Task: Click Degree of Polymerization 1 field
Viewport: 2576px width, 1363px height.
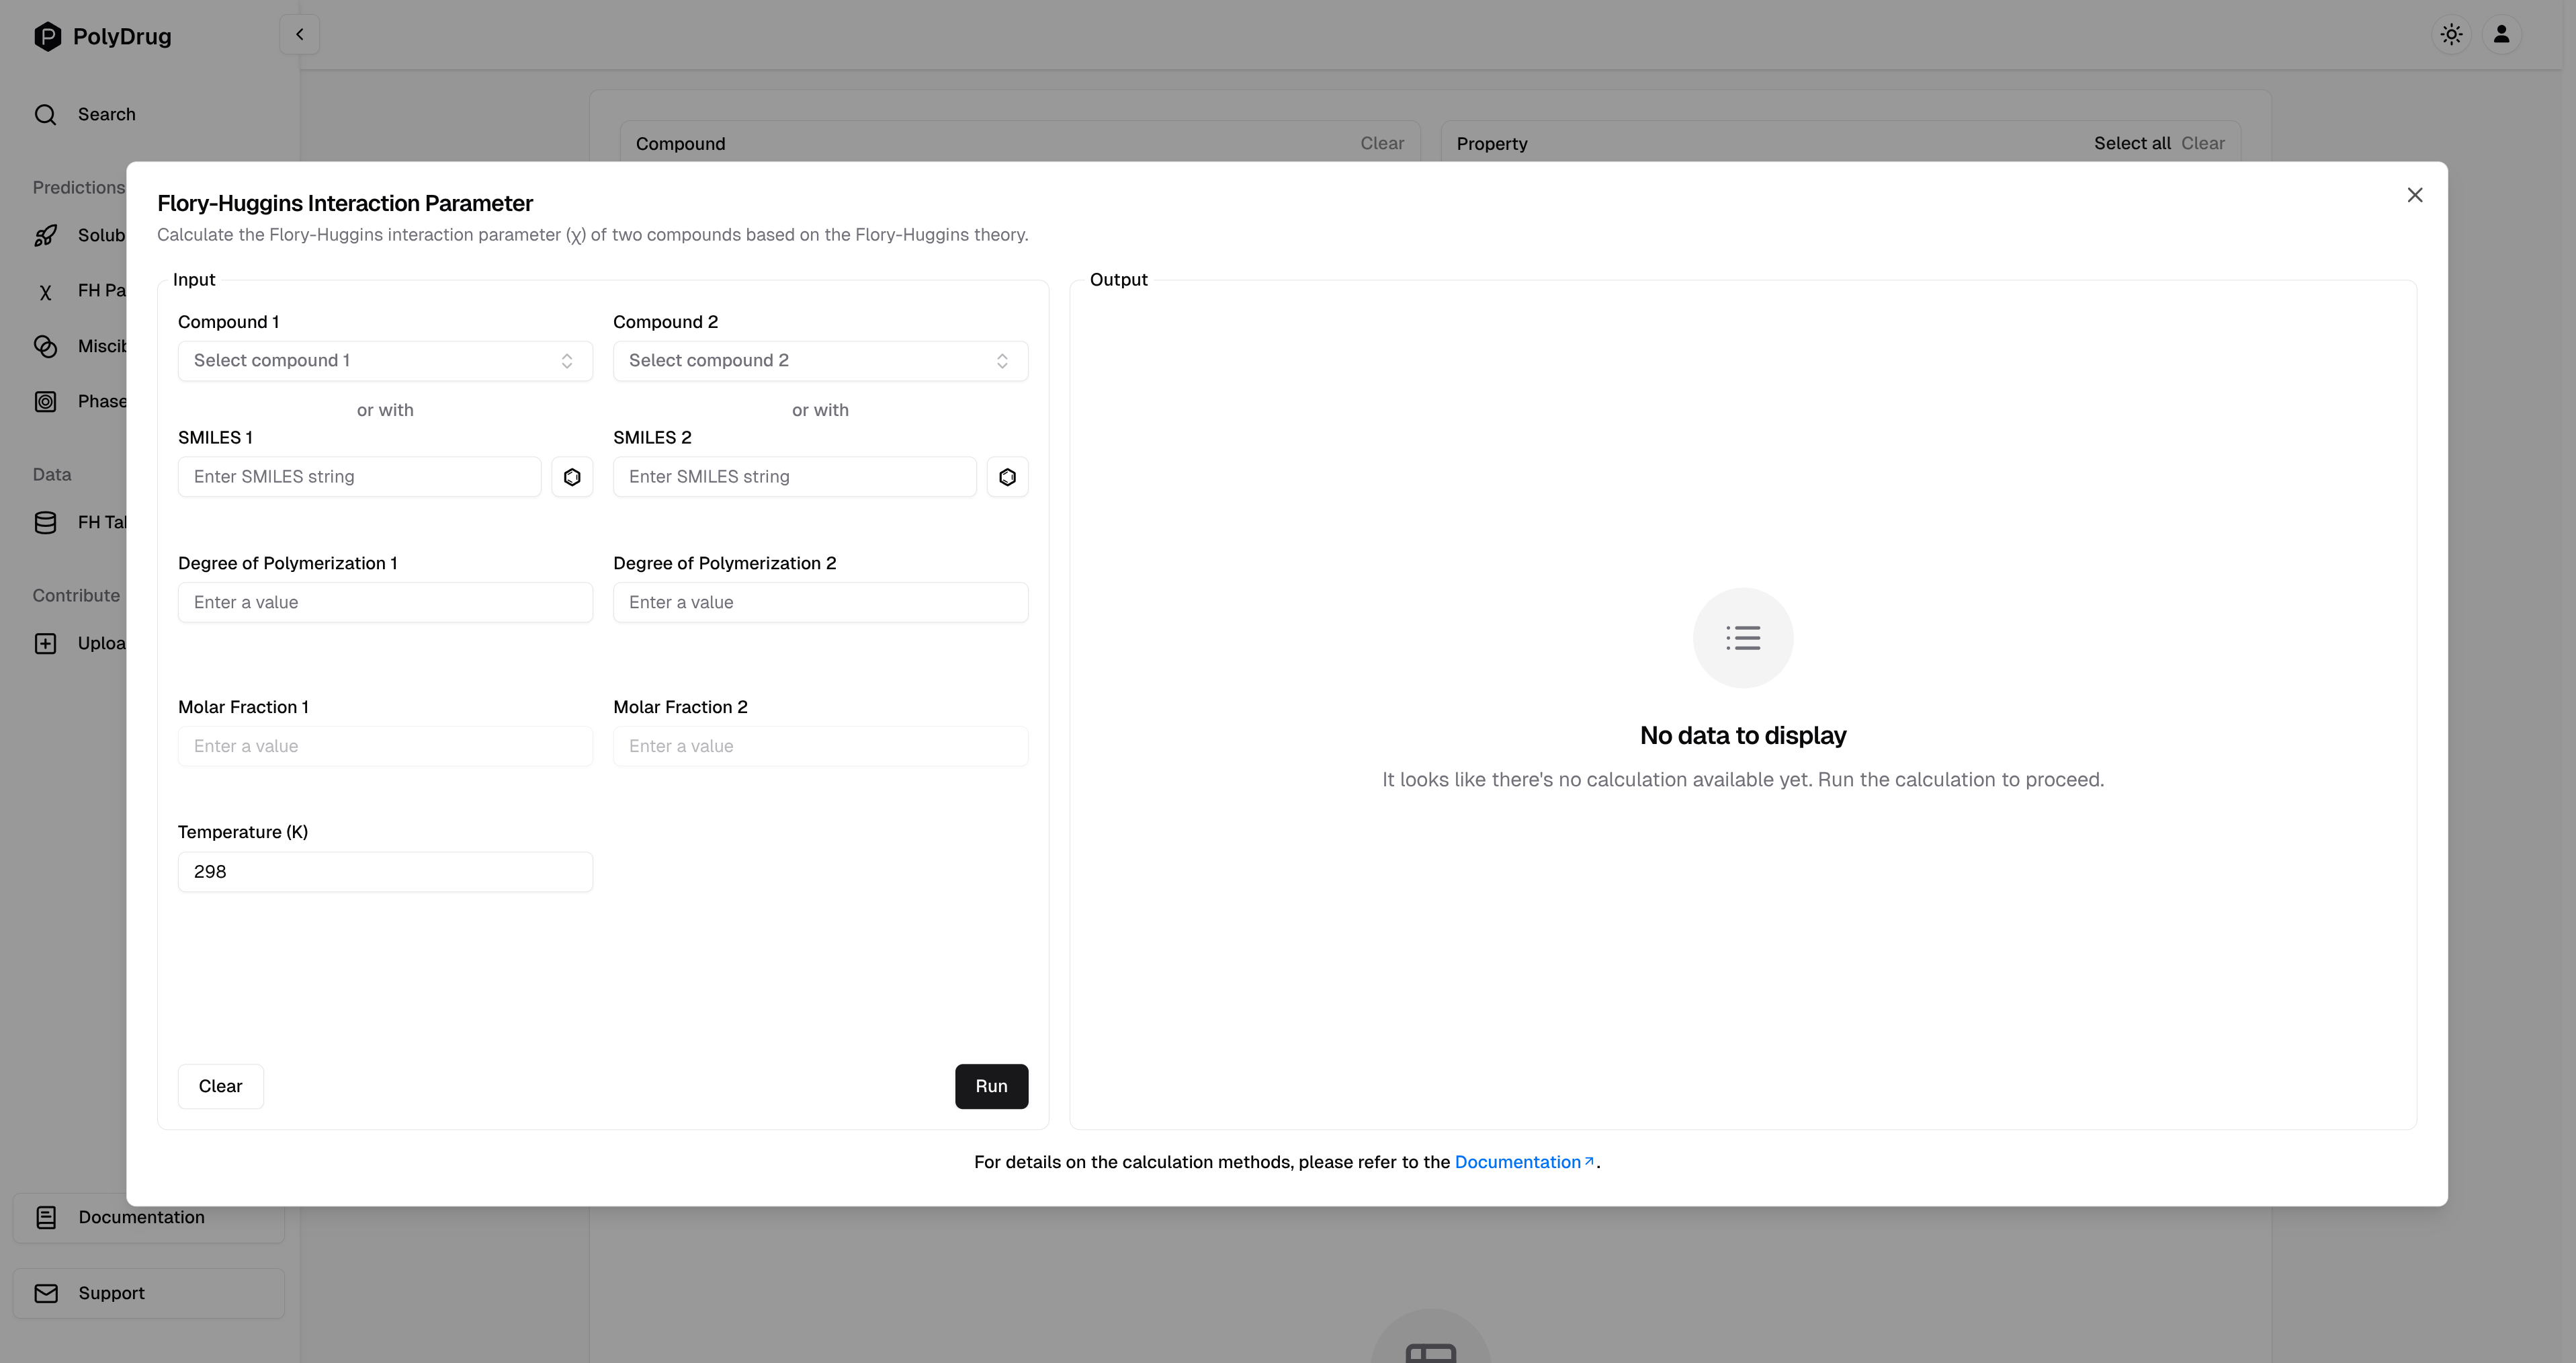Action: [x=385, y=603]
